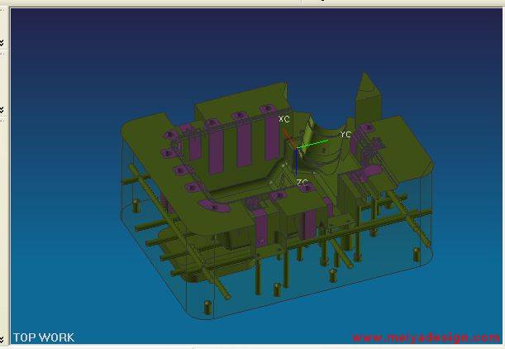
Task: Select the XC axis label
Action: pos(283,119)
